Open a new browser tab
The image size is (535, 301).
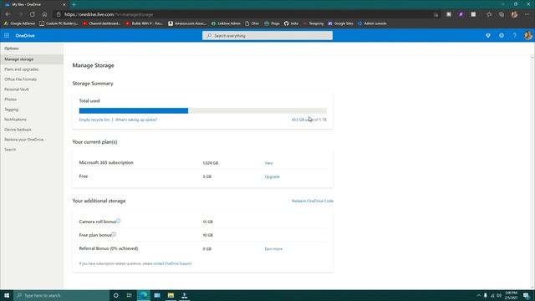[x=74, y=4]
